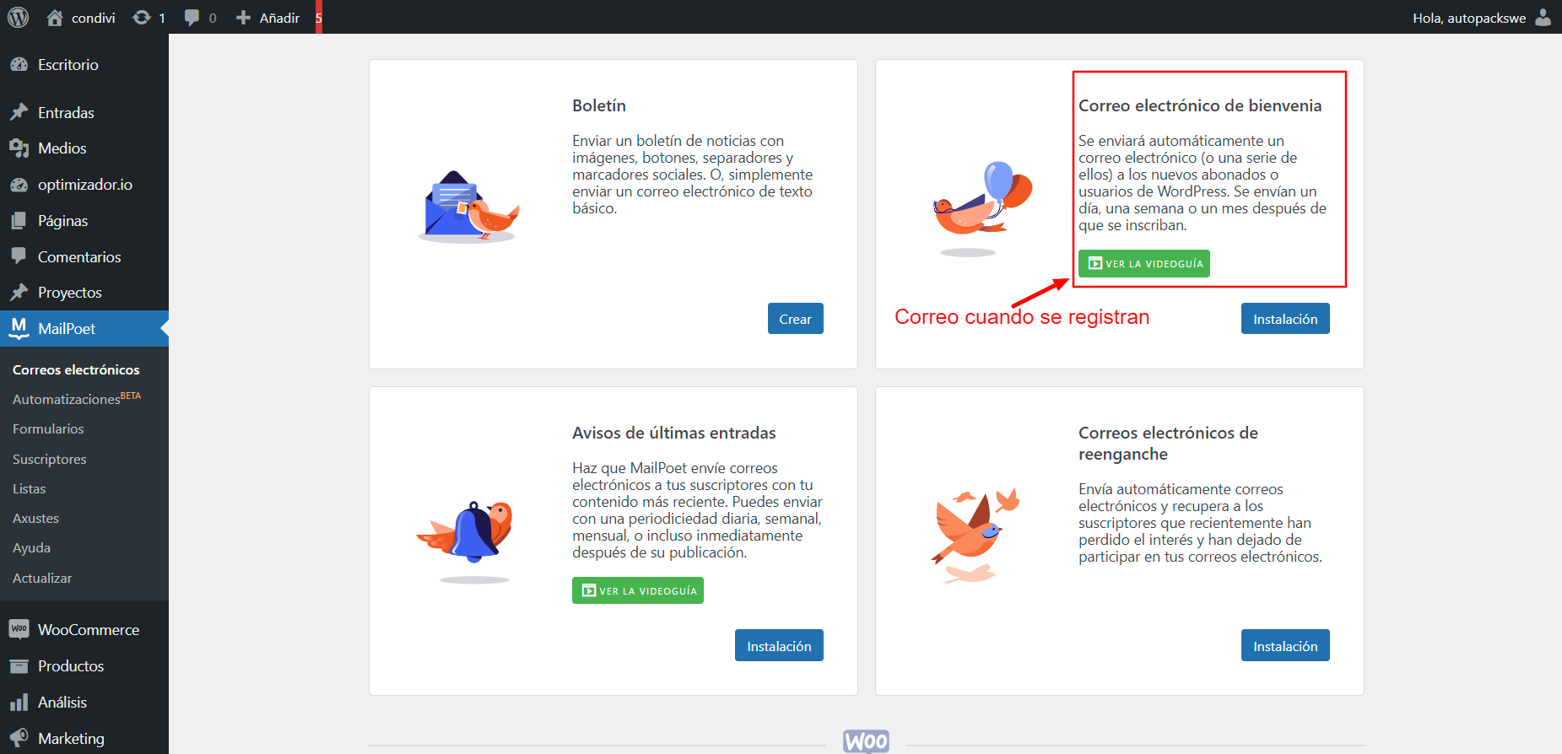Click the welcome email balloon bird illustration

tap(981, 208)
